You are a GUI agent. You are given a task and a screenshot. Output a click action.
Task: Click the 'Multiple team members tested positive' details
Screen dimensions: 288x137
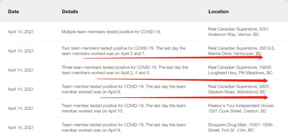click(x=111, y=32)
